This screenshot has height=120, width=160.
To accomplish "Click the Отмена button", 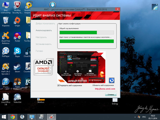I will pos(111,94).
